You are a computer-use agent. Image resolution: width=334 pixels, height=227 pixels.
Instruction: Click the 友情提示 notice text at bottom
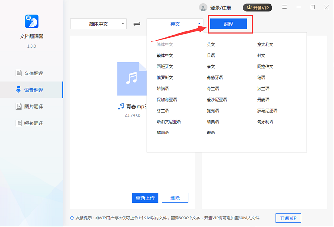point(167,218)
